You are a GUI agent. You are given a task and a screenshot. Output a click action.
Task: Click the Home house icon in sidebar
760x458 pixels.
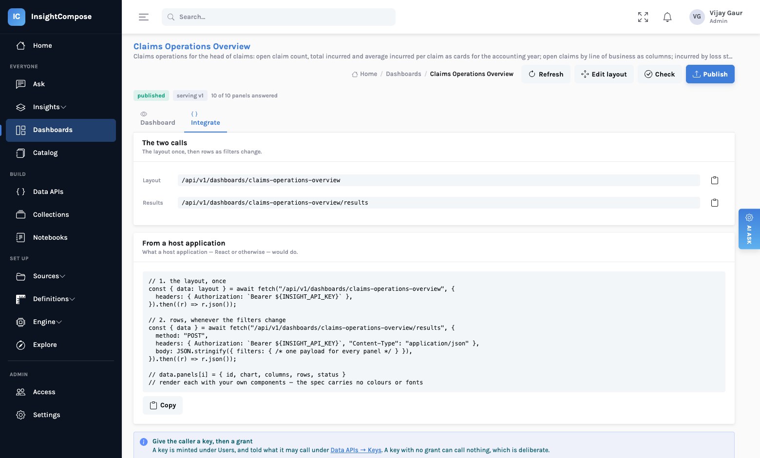(x=20, y=45)
